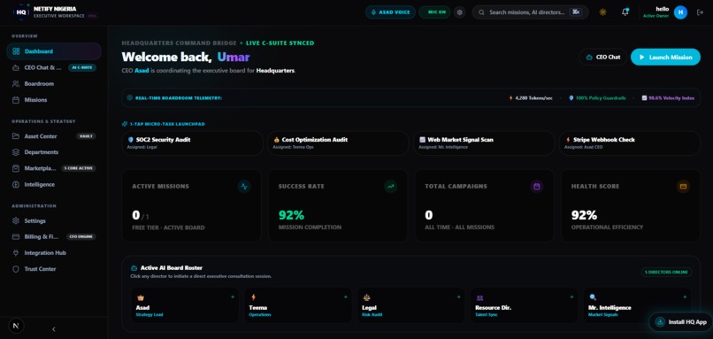Click the VAULT badge beside Asset Center
713x339 pixels.
click(x=86, y=136)
